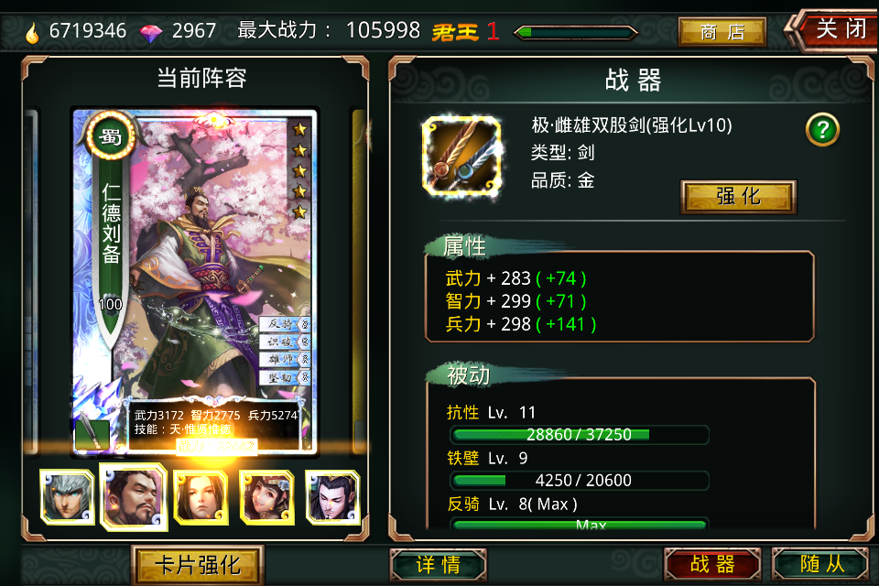Click the 仁德刘备 hero card
The width and height of the screenshot is (879, 586).
(195, 280)
